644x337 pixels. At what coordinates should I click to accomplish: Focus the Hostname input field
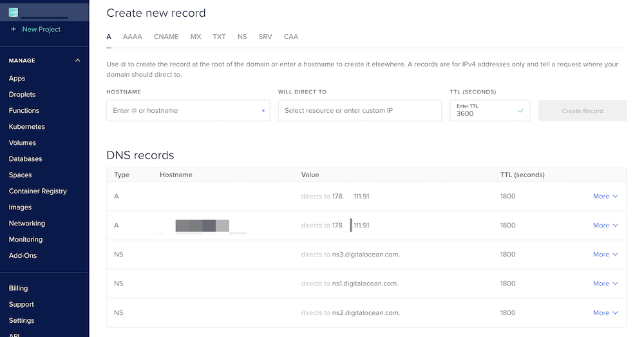188,111
